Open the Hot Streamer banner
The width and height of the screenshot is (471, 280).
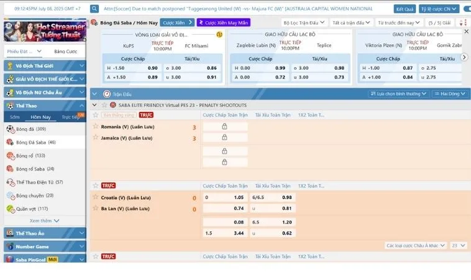[43, 31]
